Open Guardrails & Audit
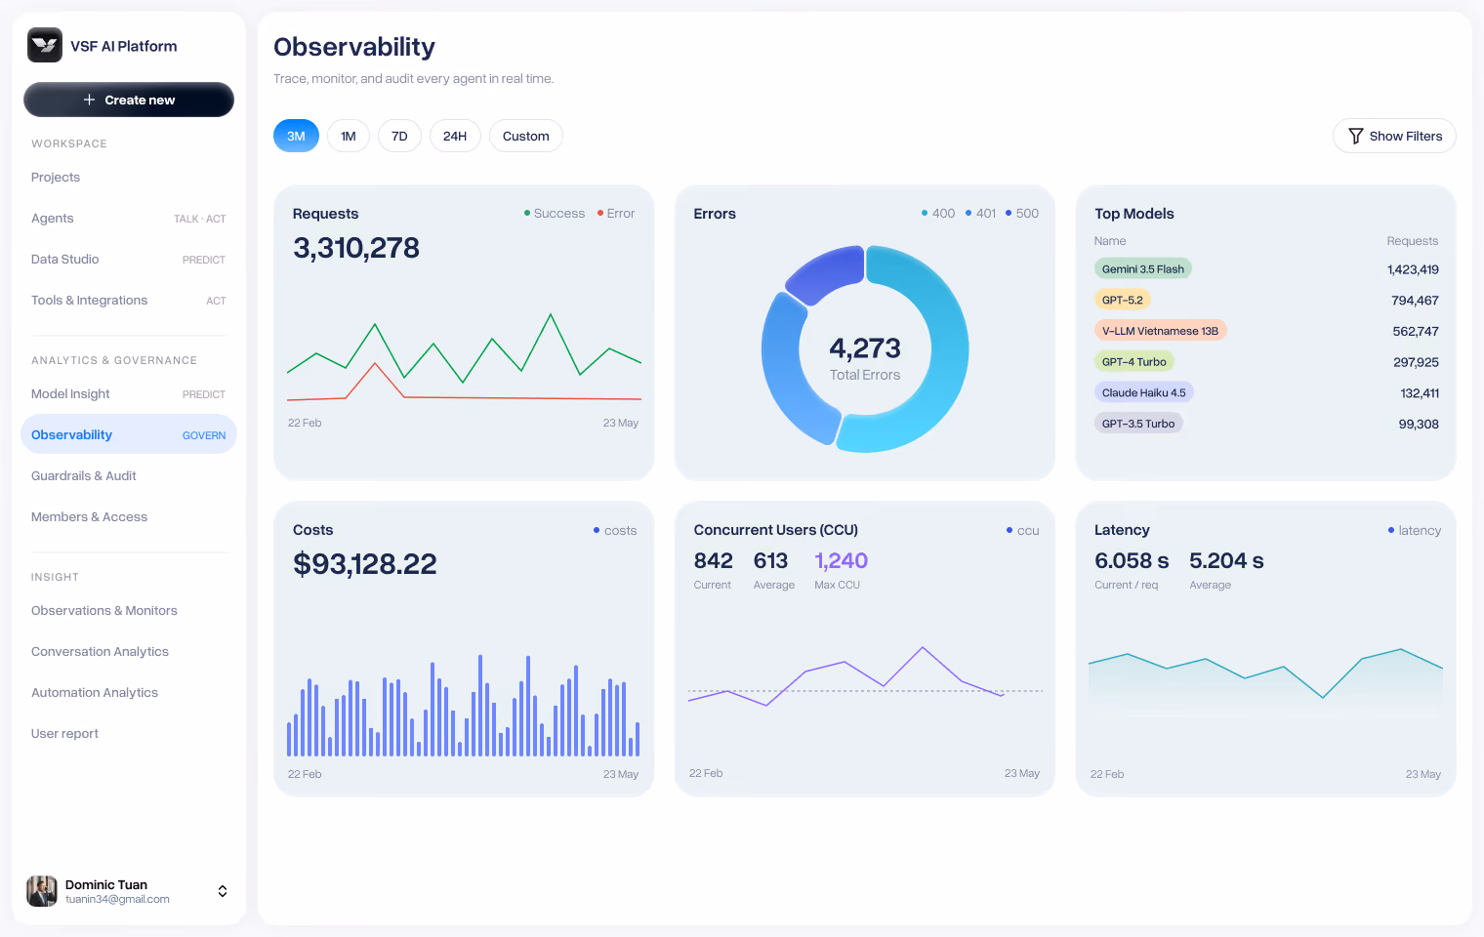The width and height of the screenshot is (1484, 937). pyautogui.click(x=129, y=475)
